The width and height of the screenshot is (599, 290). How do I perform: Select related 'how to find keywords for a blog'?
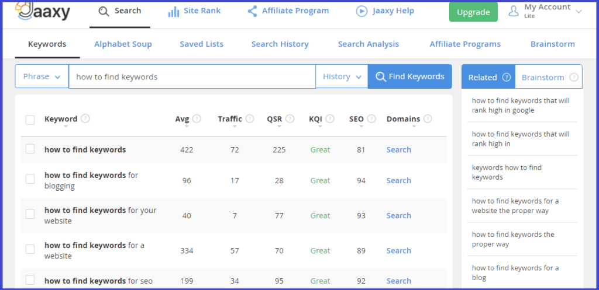click(515, 273)
